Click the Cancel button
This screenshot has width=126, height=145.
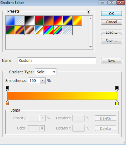(112, 22)
